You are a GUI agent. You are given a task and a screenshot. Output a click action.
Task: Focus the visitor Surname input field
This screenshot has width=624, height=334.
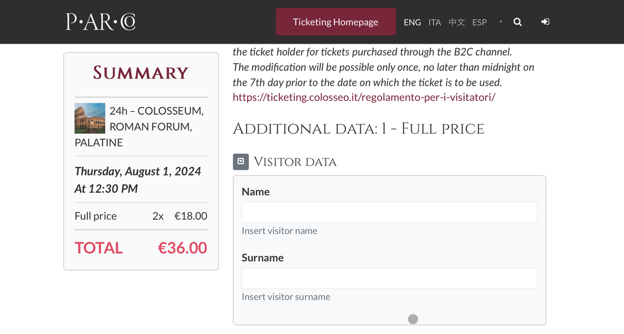[x=389, y=278]
